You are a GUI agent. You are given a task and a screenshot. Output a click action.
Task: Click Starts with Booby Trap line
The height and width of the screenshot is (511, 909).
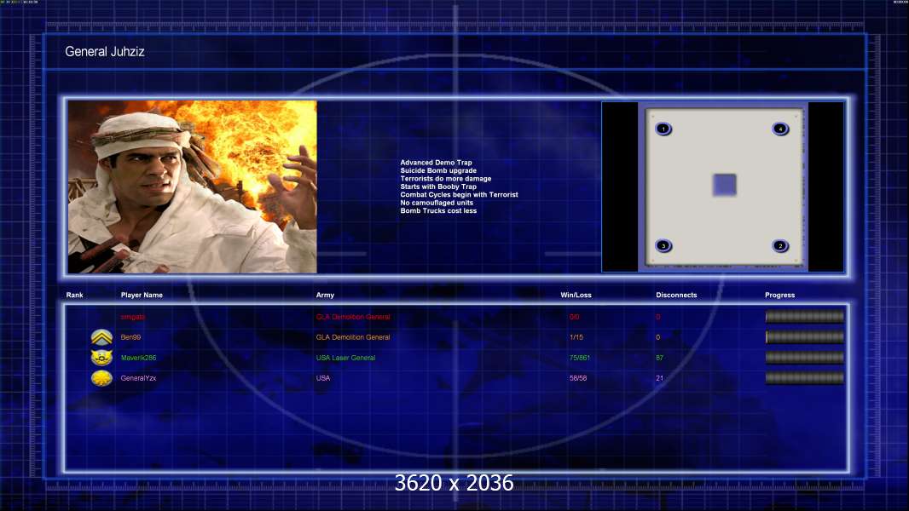click(x=438, y=187)
